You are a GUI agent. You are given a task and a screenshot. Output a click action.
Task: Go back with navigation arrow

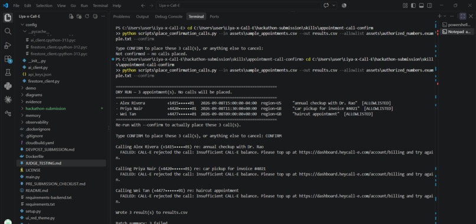[144, 5]
